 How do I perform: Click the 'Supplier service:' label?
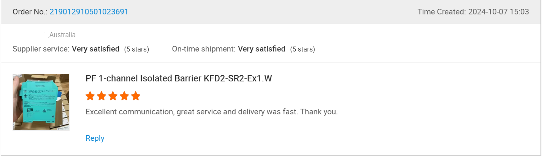(41, 49)
